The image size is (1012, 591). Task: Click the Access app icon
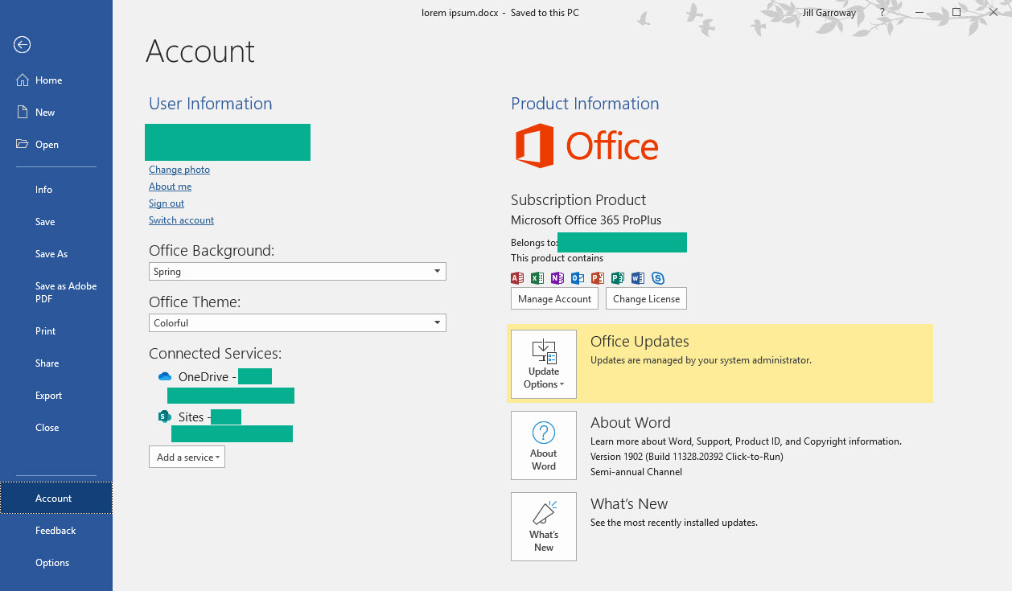tap(517, 278)
